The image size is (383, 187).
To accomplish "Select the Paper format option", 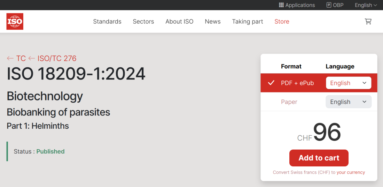I will click(x=289, y=102).
